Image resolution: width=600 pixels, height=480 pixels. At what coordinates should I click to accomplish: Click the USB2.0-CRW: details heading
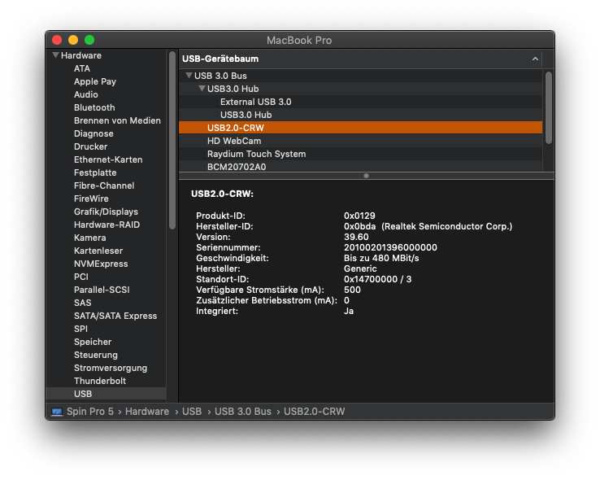(x=222, y=194)
